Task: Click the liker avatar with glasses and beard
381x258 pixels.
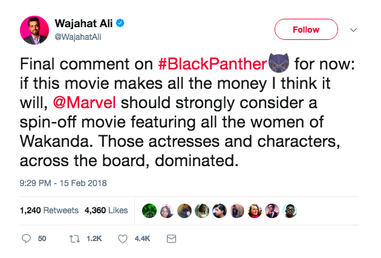Action: tap(288, 210)
